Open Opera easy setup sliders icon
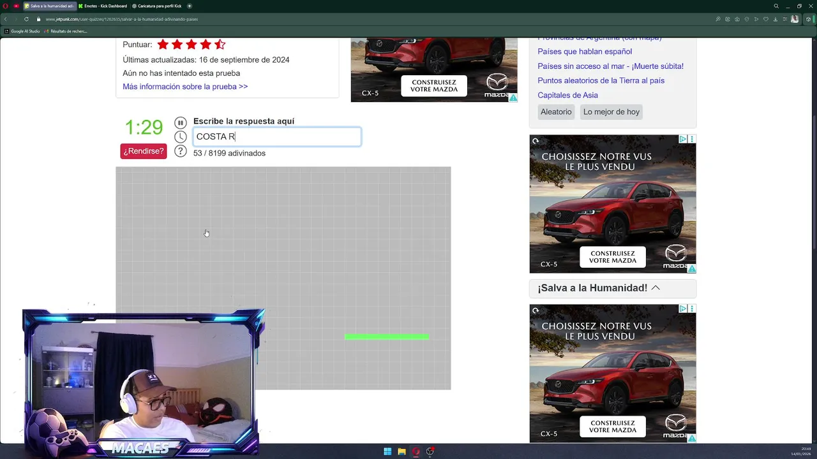Screen dimensions: 817x459 point(785,19)
